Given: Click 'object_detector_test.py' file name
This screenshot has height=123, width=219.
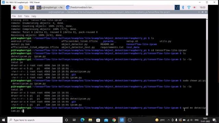Looking at the screenshot, I should 78,47.
